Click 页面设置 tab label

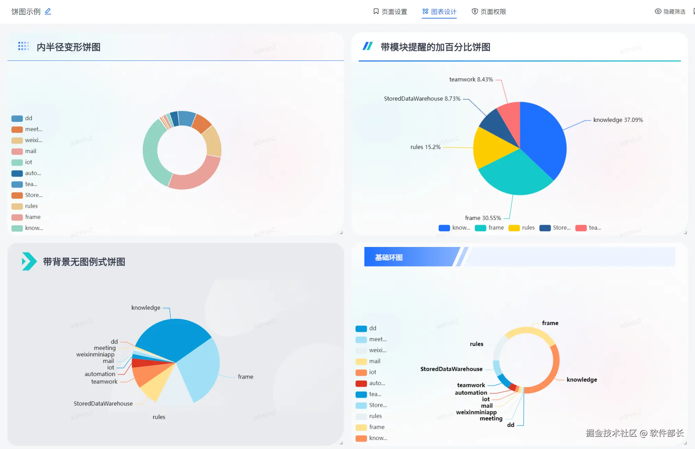tap(394, 12)
